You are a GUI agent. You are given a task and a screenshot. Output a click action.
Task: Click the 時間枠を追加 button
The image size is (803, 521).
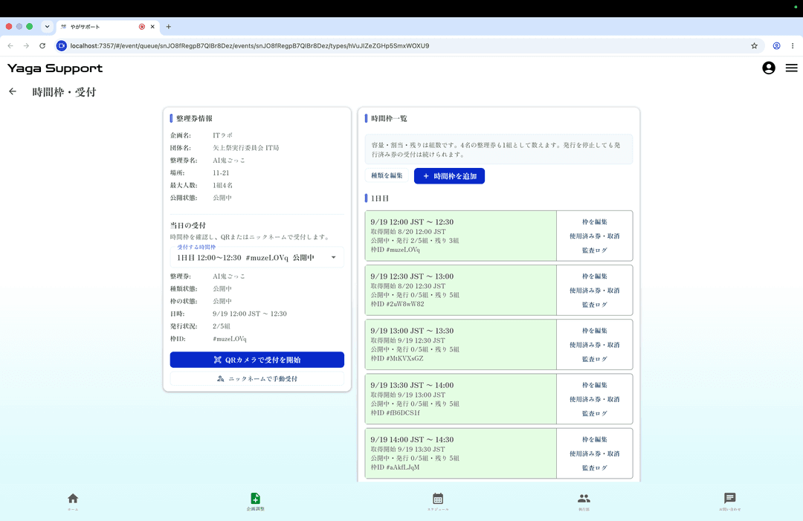449,176
